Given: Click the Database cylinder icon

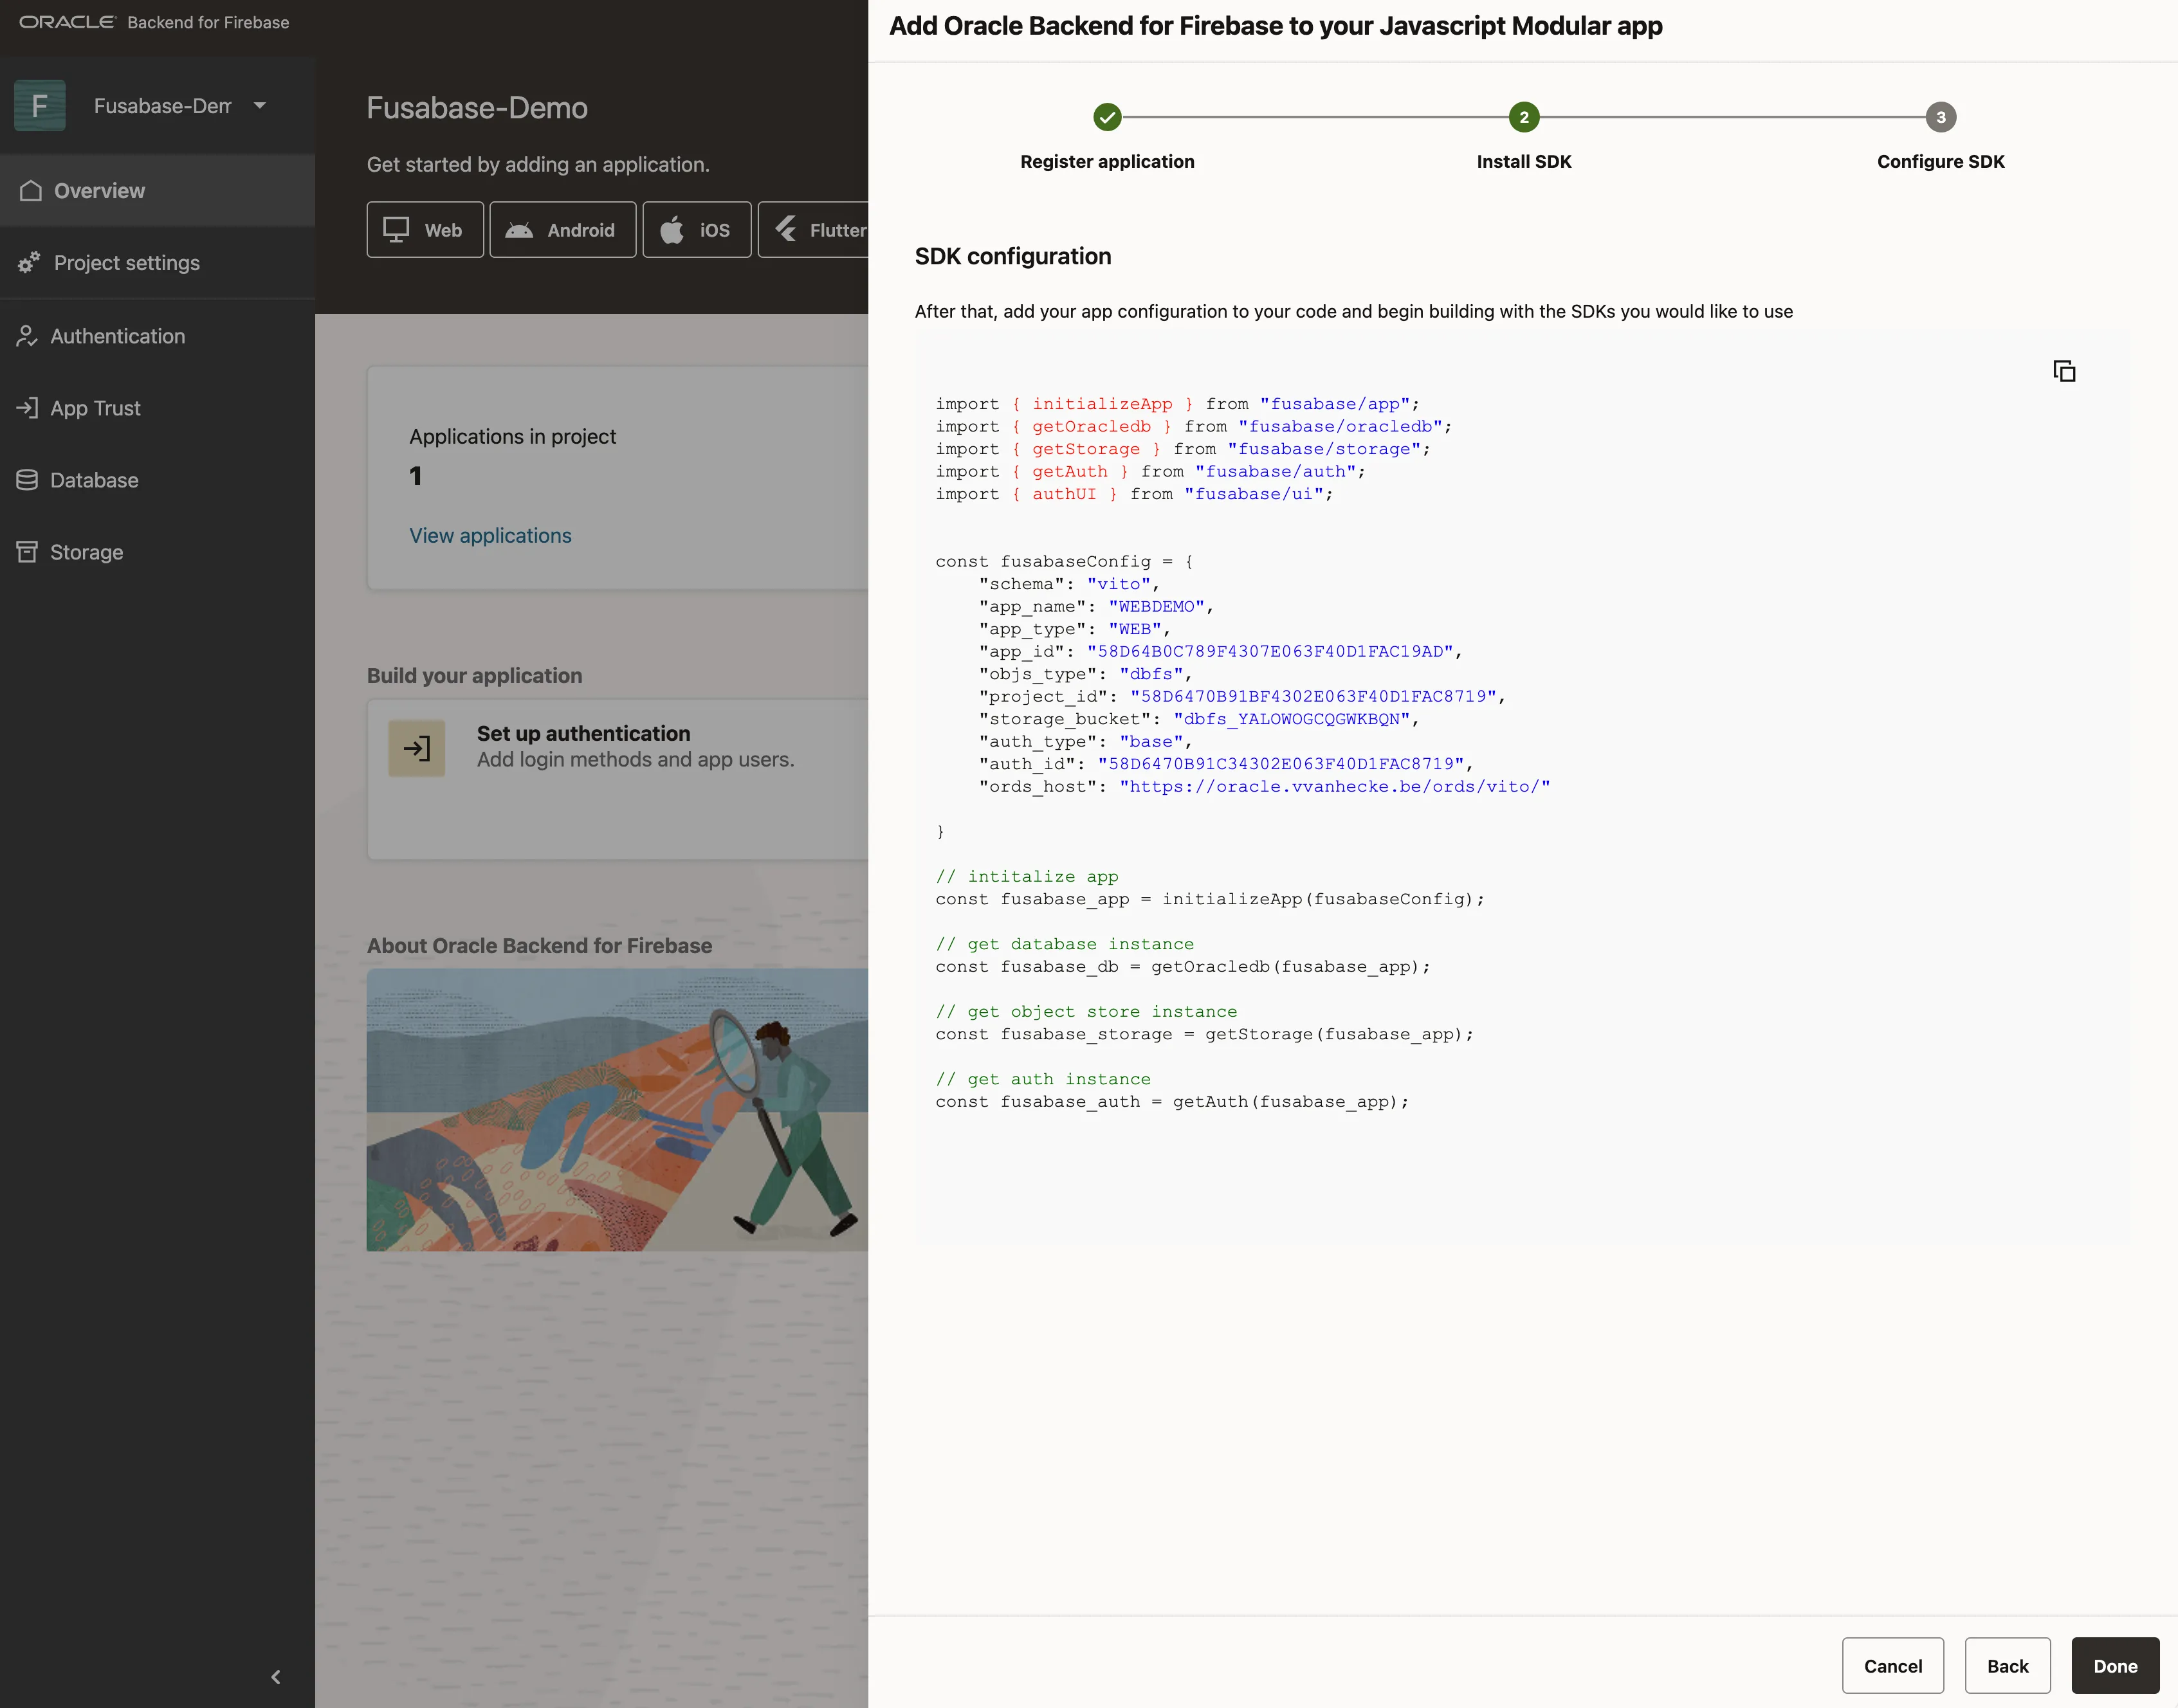Looking at the screenshot, I should [27, 480].
